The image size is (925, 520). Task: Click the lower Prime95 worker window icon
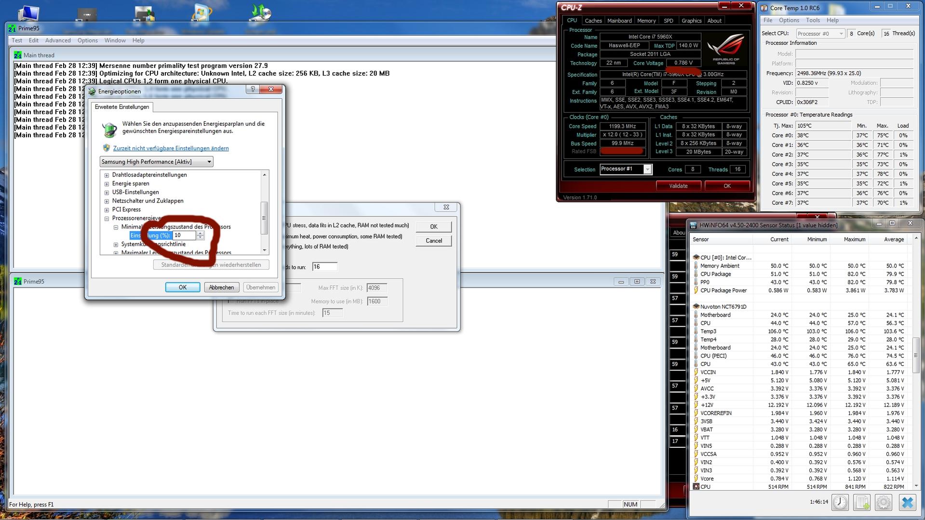tap(18, 281)
